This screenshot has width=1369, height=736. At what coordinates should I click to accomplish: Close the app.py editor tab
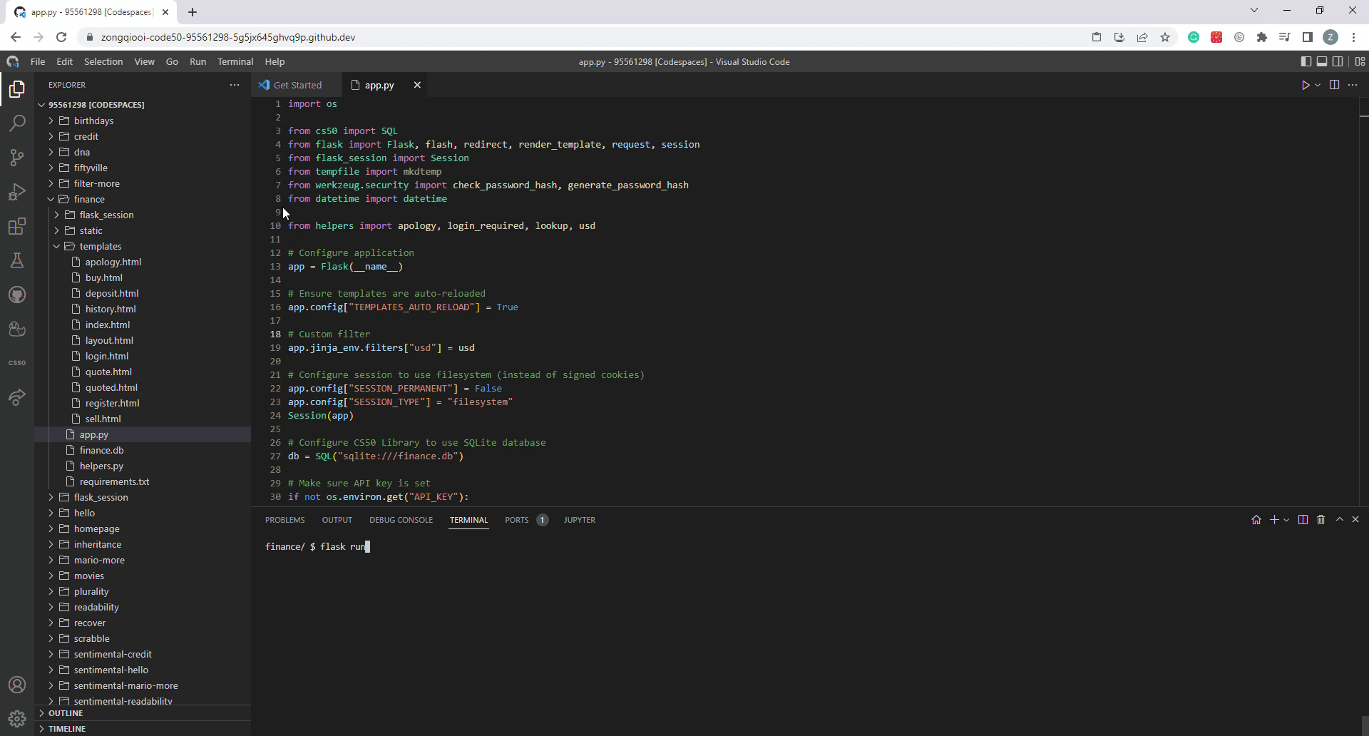(417, 85)
